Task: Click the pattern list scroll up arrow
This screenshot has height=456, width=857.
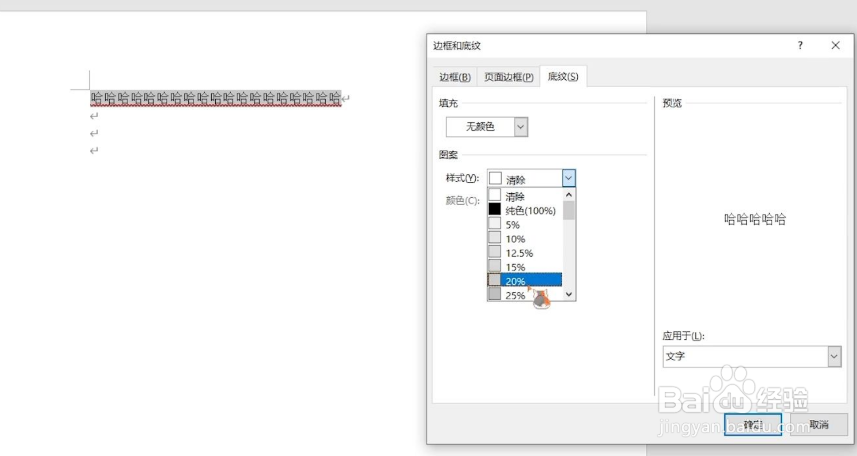Action: [569, 195]
